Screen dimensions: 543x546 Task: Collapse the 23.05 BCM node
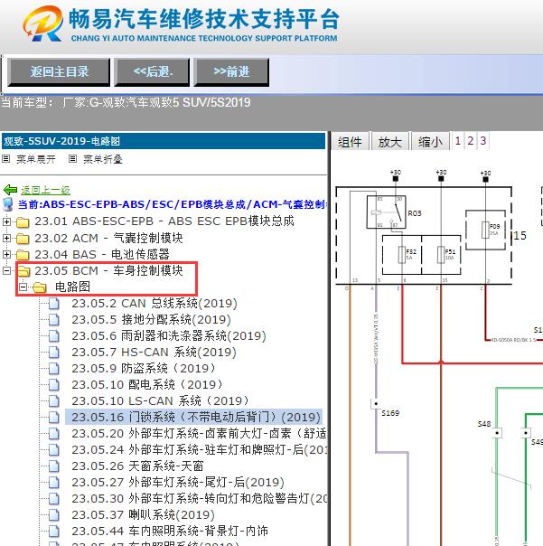[x=6, y=270]
